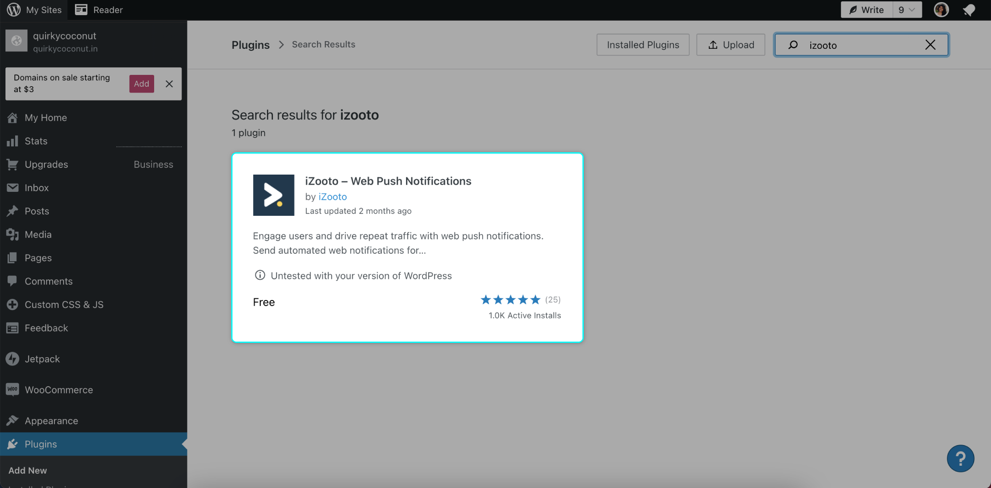
Task: Open Add New plugins submenu item
Action: [x=28, y=471]
